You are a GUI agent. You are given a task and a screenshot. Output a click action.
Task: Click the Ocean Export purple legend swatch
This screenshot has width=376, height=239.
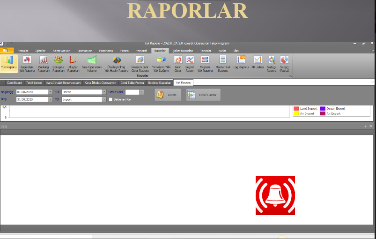(x=323, y=109)
